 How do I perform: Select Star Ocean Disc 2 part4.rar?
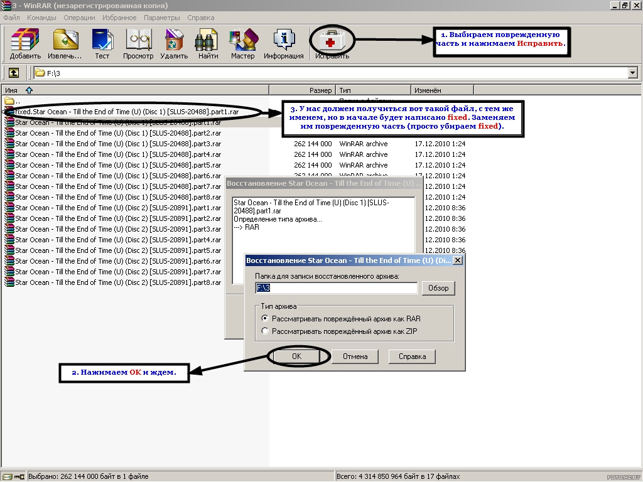[x=118, y=240]
